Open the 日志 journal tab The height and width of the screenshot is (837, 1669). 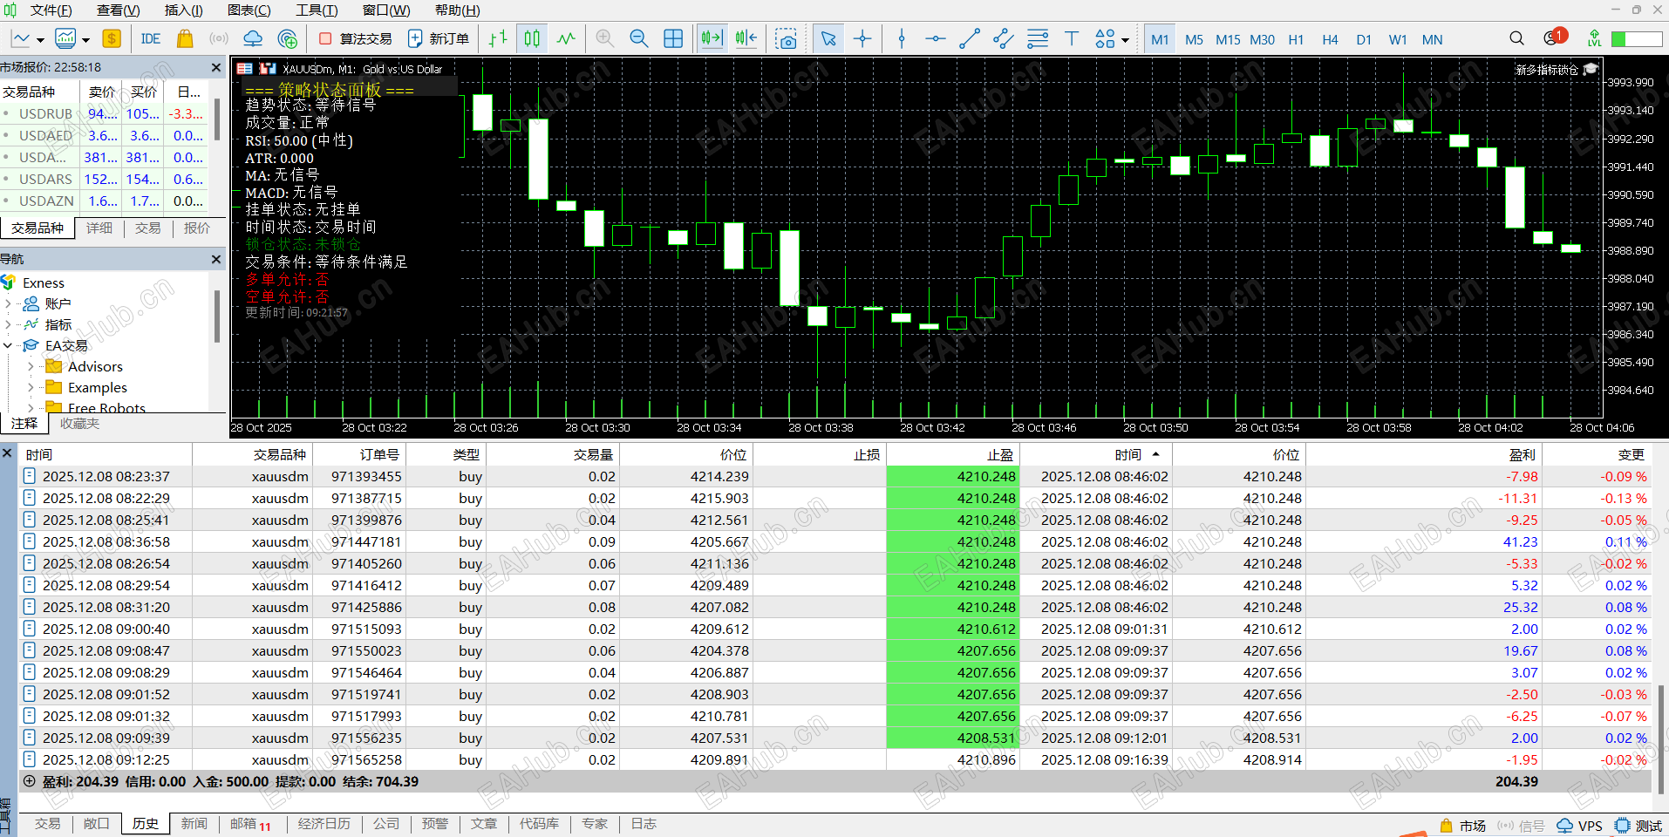[x=644, y=824]
